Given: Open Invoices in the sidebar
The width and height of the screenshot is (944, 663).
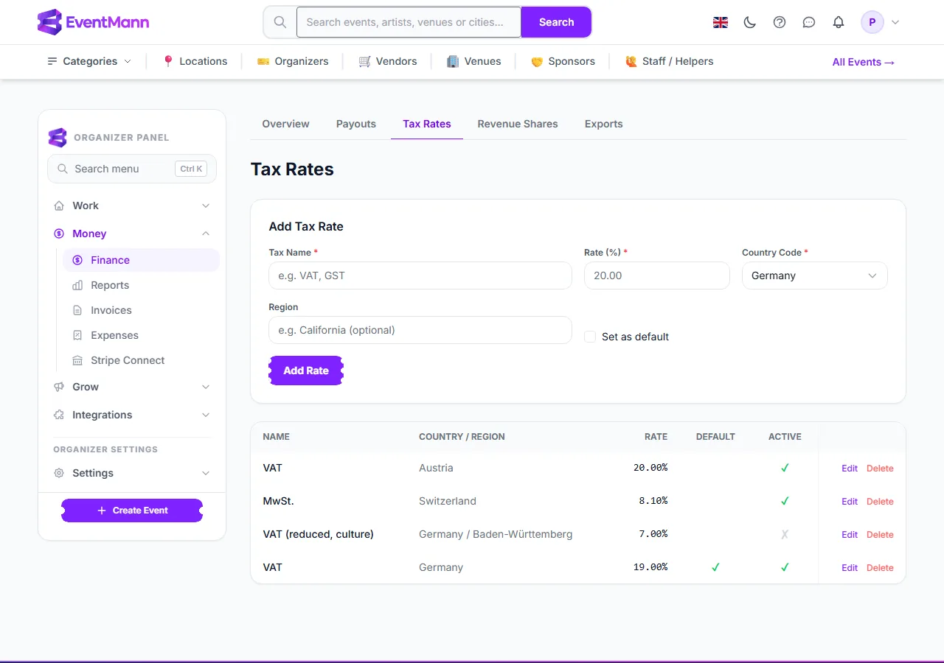Looking at the screenshot, I should 141,310.
